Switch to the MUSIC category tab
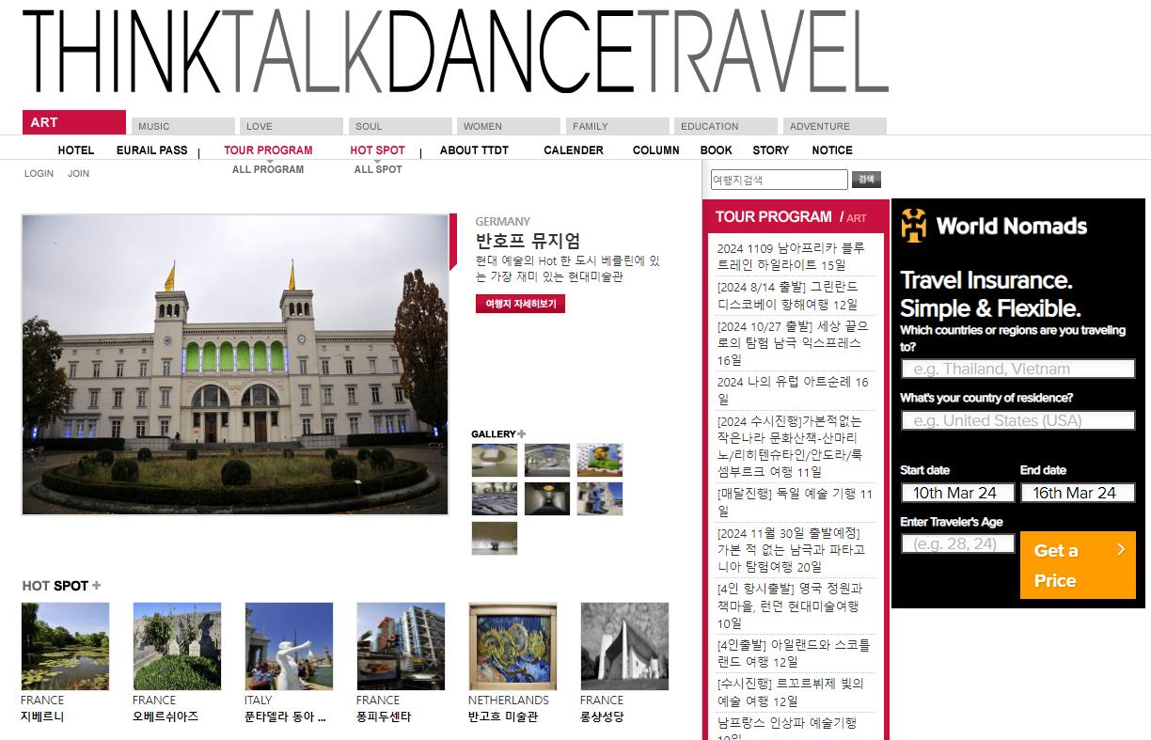The image size is (1151, 740). click(x=182, y=126)
